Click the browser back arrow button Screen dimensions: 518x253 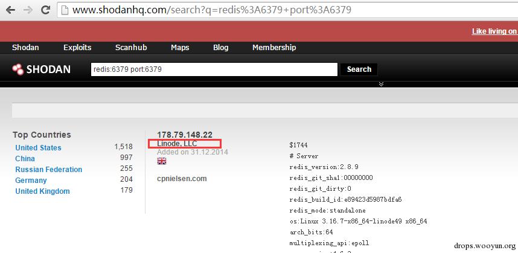pos(10,10)
